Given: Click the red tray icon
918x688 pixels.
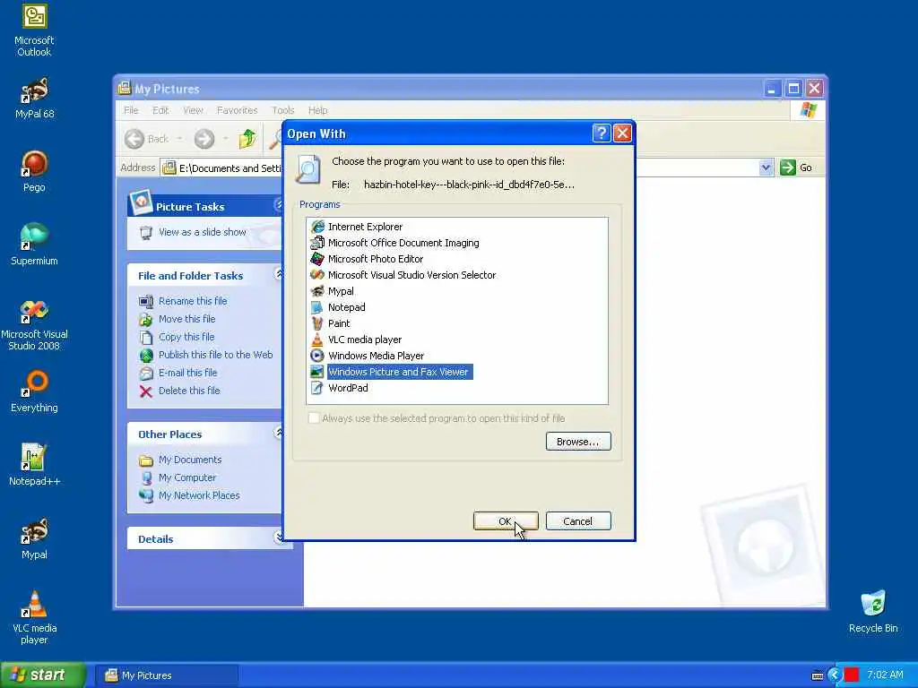Looking at the screenshot, I should (852, 675).
